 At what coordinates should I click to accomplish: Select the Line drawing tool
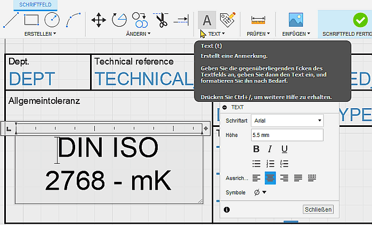click(x=11, y=20)
